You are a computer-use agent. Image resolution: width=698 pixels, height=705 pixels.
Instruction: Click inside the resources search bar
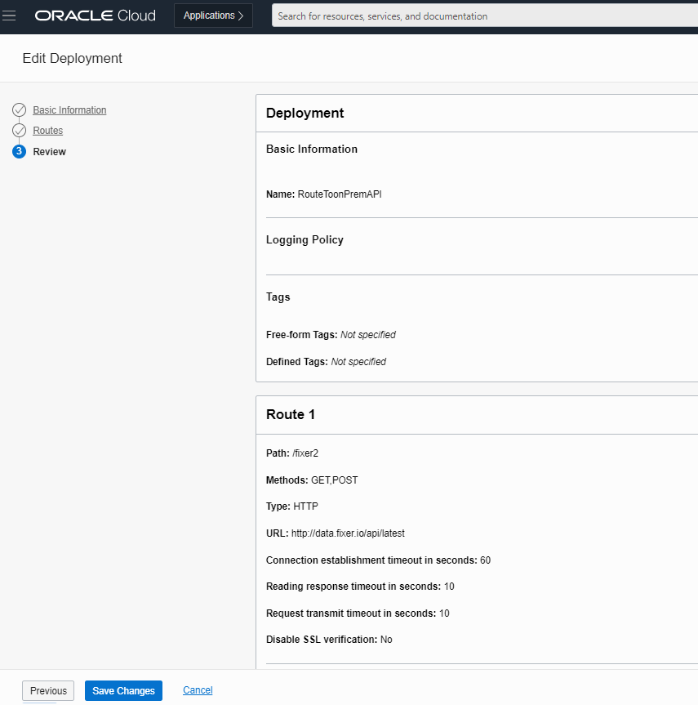point(482,16)
